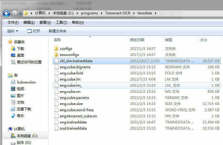Open the 帮助(H) menu
The height and width of the screenshot is (145, 223).
click(78, 22)
